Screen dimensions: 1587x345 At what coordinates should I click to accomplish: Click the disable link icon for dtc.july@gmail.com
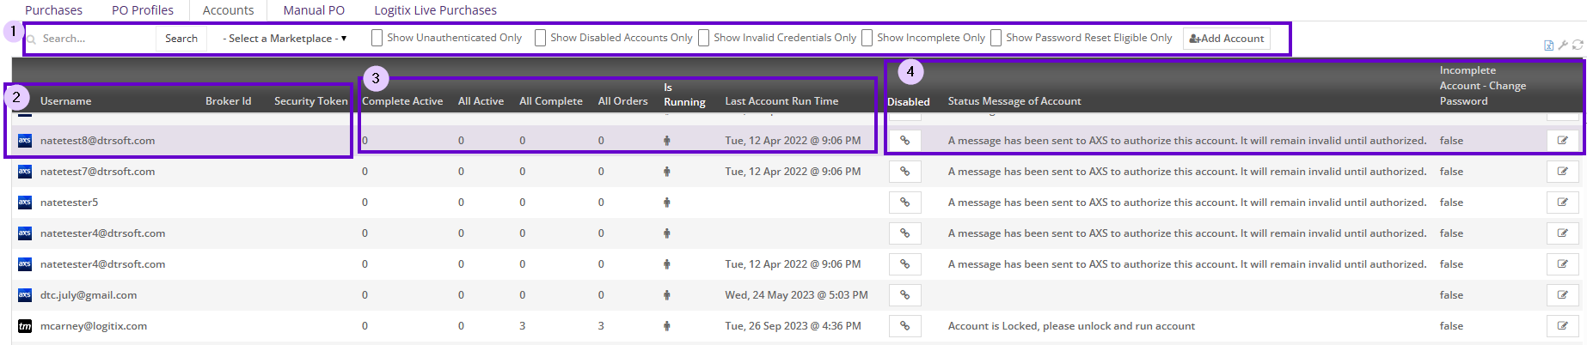[x=904, y=295]
